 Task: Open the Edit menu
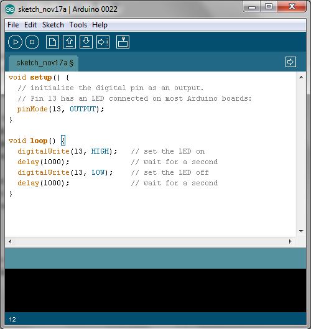tap(30, 25)
